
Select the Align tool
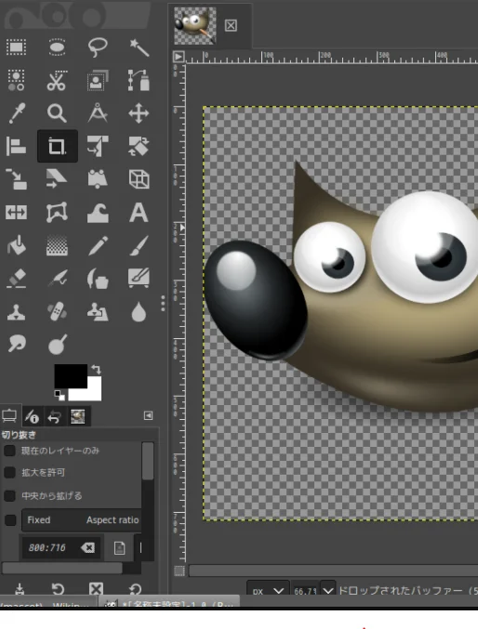point(16,146)
